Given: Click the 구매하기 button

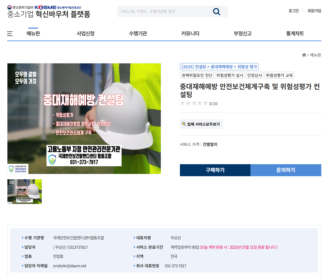Looking at the screenshot, I should coord(215,170).
